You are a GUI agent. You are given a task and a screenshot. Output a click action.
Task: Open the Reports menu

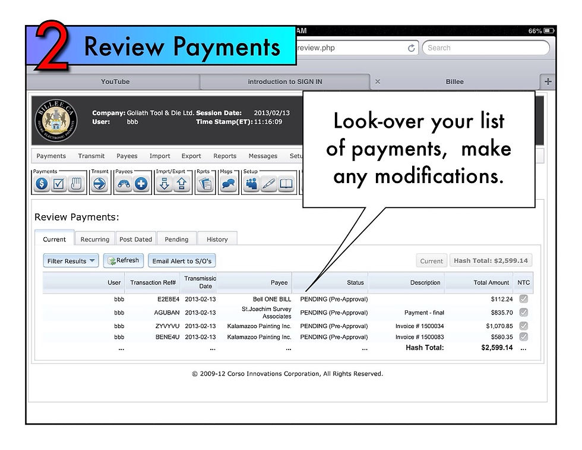pyautogui.click(x=225, y=156)
